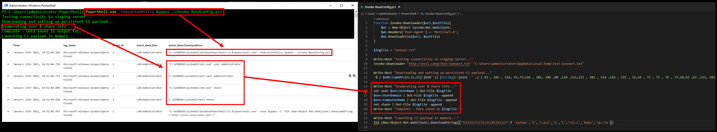
Task: Click the PowerShell console scrollbar up arrow
Action: 356,11
